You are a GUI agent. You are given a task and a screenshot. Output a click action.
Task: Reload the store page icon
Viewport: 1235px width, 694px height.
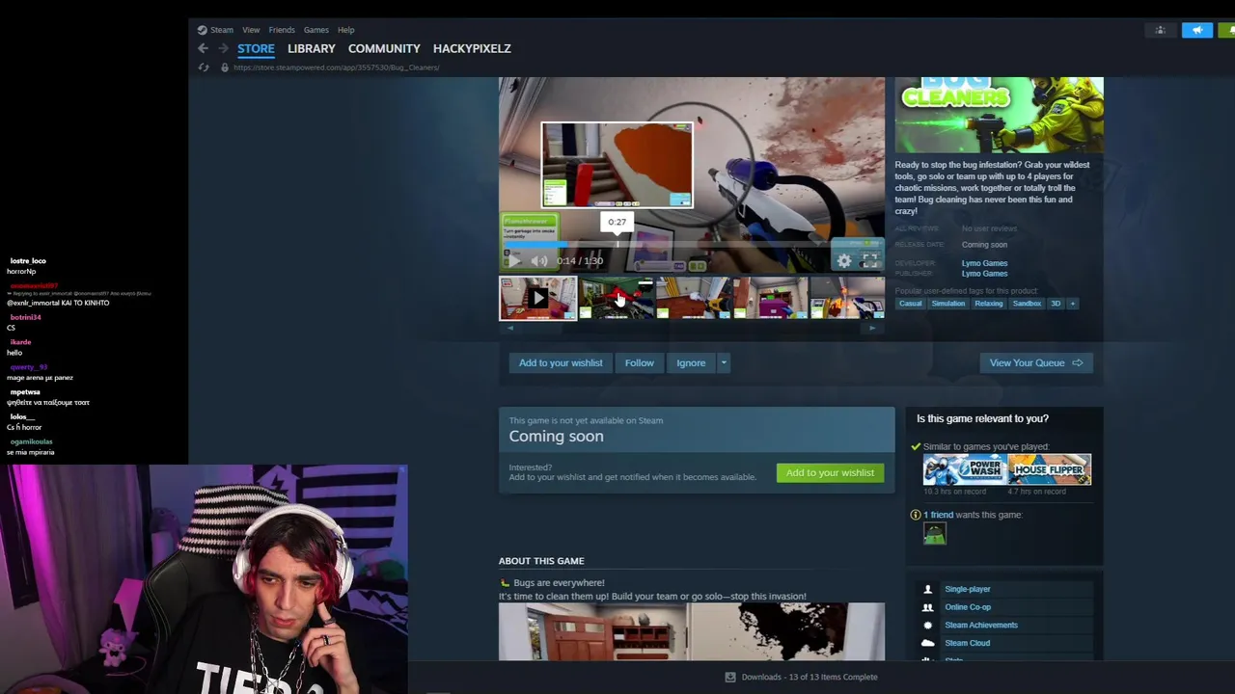pyautogui.click(x=204, y=67)
